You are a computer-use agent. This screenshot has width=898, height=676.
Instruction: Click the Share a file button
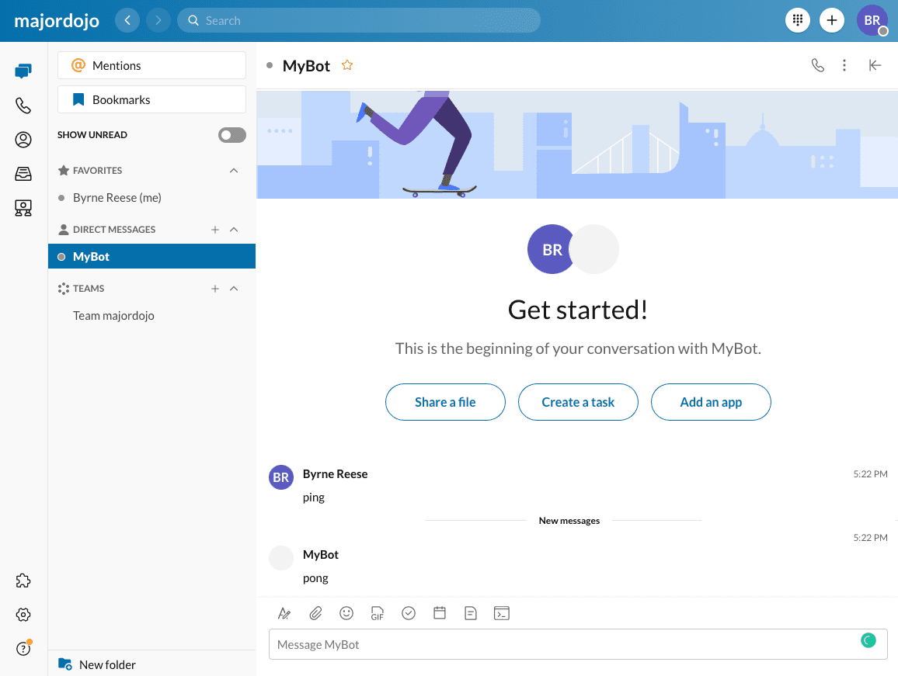coord(445,402)
